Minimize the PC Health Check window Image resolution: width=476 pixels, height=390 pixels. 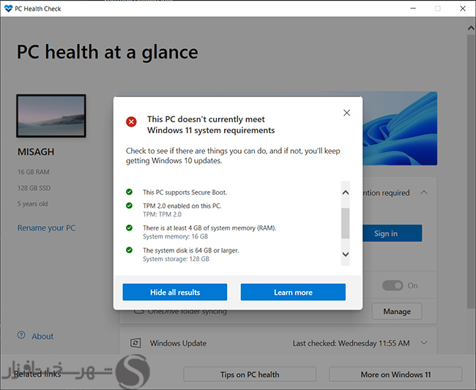click(x=413, y=9)
